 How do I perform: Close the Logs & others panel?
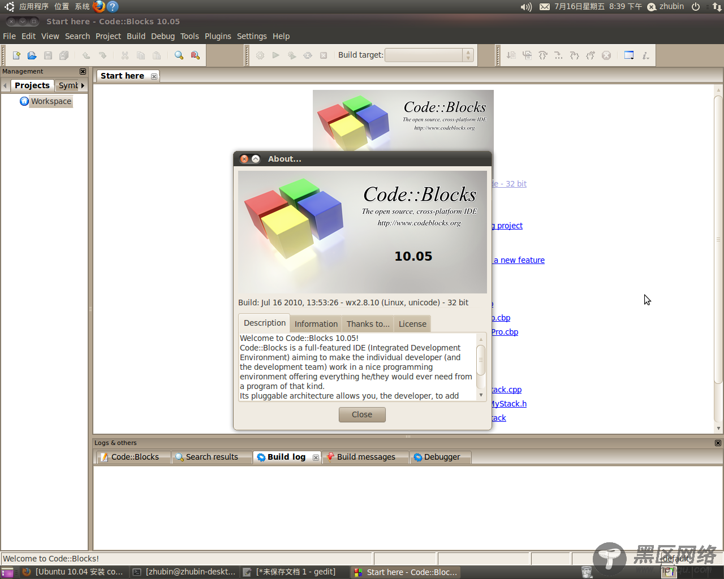click(x=718, y=443)
